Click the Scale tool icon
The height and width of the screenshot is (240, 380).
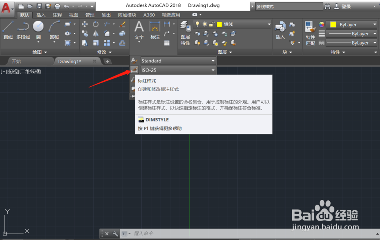pos(96,43)
